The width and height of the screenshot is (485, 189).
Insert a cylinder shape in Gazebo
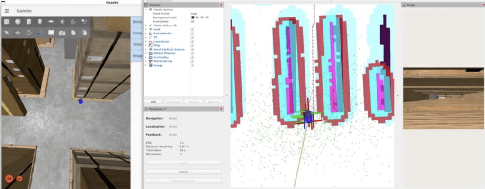tap(29, 22)
